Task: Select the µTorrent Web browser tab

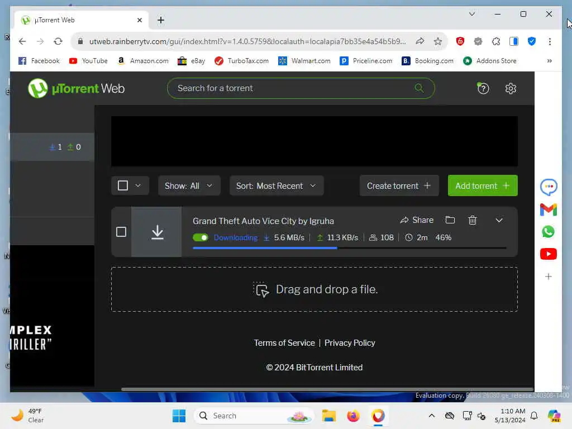Action: pos(81,20)
